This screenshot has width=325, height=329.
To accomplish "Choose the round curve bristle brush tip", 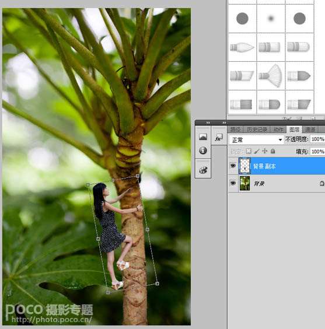I will 298,47.
